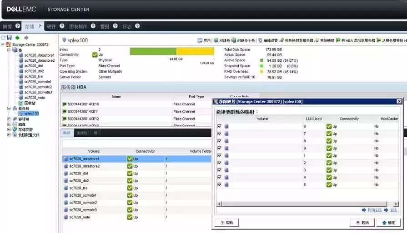Click the 创建卷 toolbar icon
This screenshot has height=233, width=407.
tap(216, 40)
